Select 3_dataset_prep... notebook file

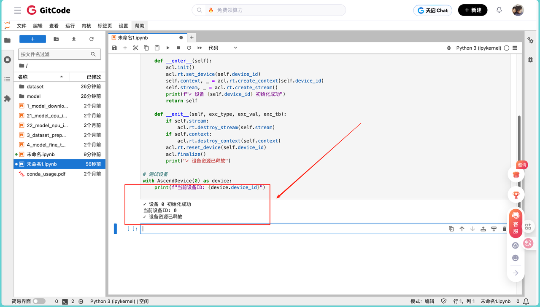(59, 135)
